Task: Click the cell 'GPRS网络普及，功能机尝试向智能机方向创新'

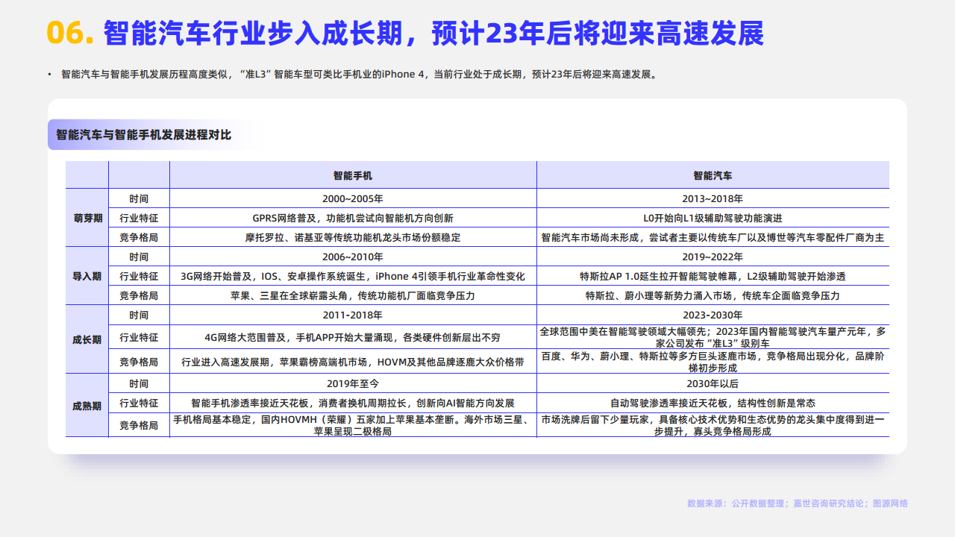Action: [353, 219]
